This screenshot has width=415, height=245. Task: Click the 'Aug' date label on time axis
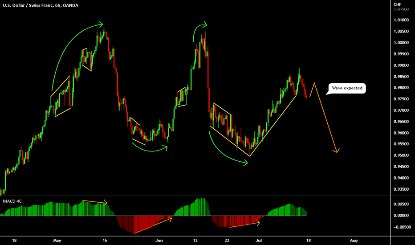tap(354, 241)
